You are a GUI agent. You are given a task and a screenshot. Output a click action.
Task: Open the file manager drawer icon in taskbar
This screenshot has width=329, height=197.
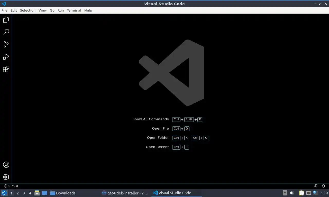click(x=37, y=193)
